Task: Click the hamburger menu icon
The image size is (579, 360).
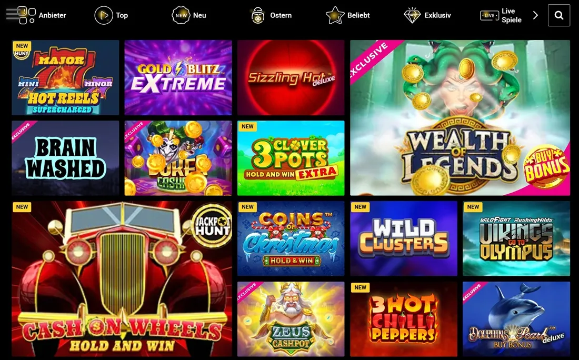Action: coord(12,14)
